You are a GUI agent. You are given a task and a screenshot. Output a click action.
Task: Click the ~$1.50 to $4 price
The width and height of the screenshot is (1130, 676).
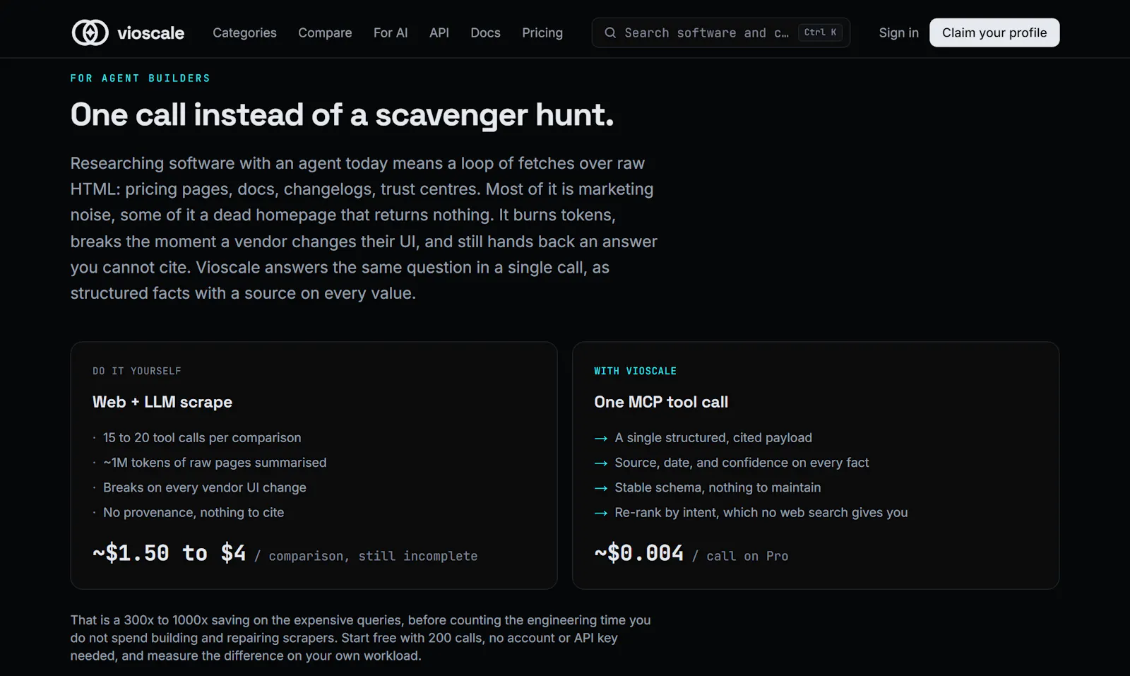[x=169, y=552]
